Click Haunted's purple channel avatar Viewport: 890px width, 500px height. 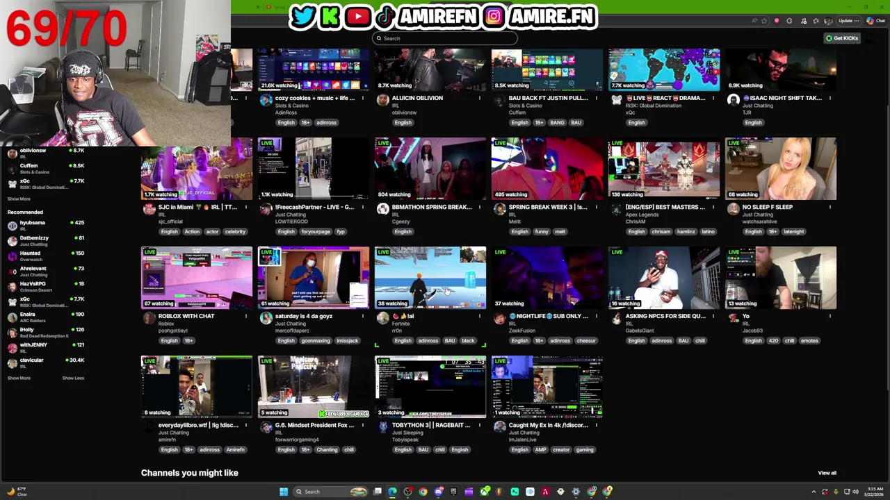point(12,256)
